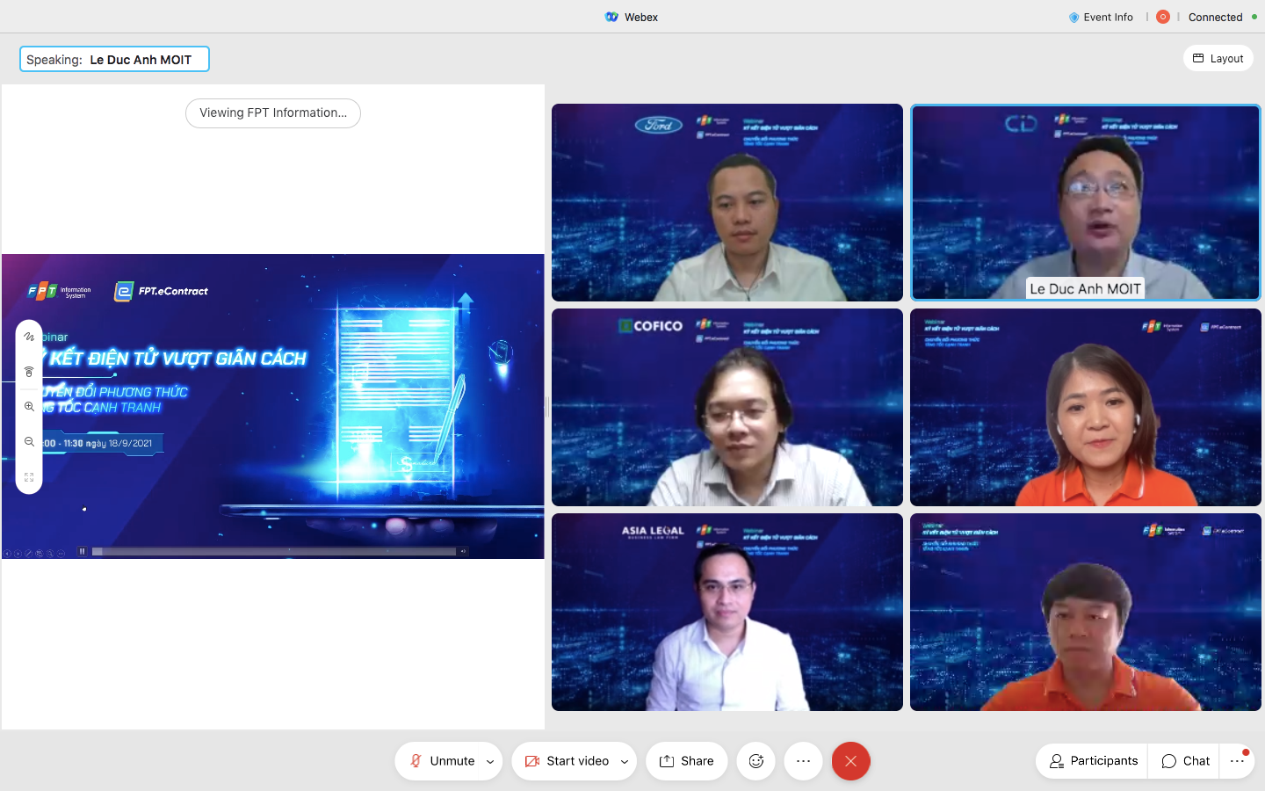Click the Webex title icon
Image resolution: width=1265 pixels, height=791 pixels.
click(x=611, y=17)
